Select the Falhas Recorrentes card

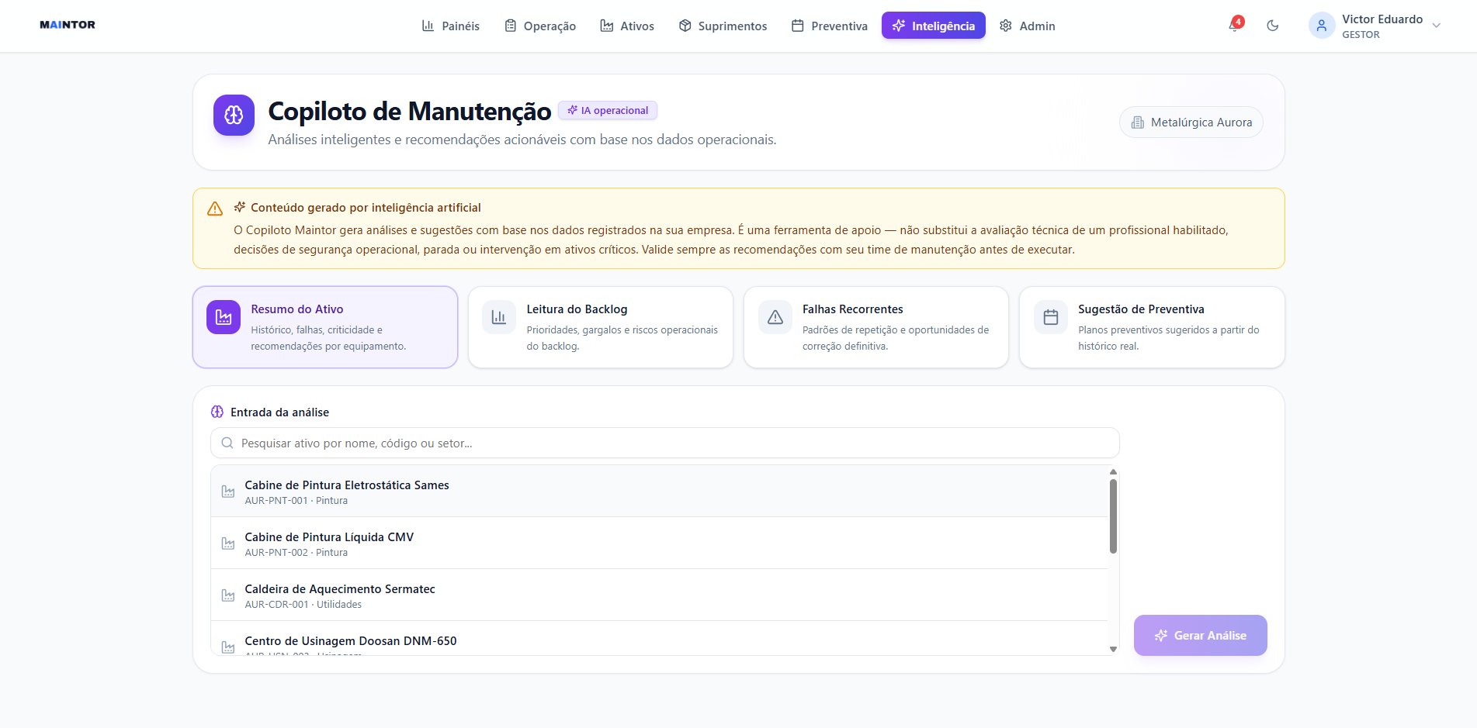click(876, 327)
